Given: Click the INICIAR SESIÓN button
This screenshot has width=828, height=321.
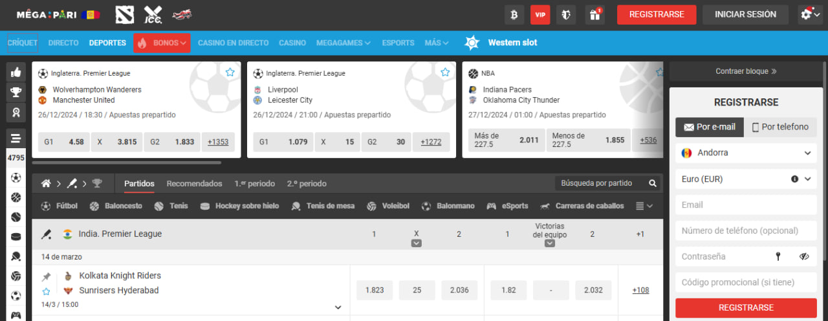Looking at the screenshot, I should [x=745, y=14].
